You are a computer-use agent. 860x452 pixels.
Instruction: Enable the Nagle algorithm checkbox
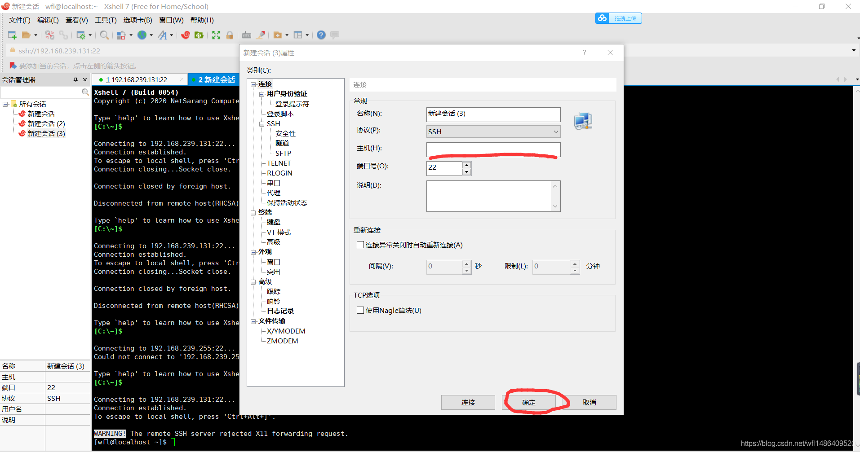360,310
